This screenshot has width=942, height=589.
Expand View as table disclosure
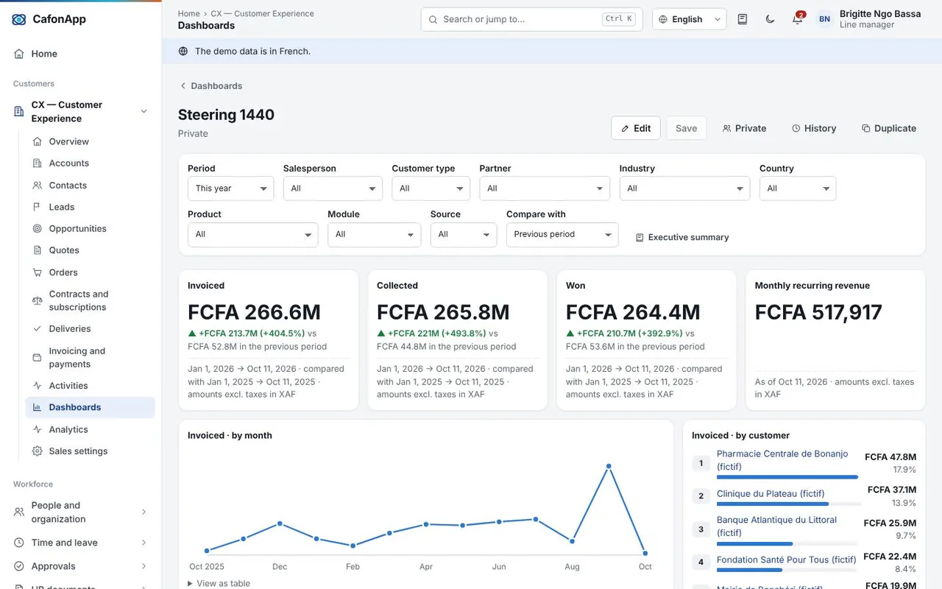coord(219,583)
